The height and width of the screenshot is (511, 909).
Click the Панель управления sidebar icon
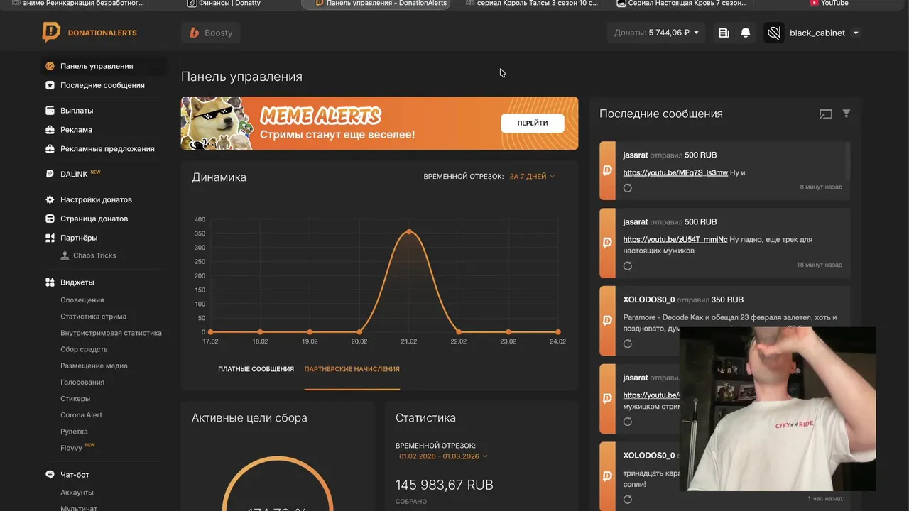[50, 66]
